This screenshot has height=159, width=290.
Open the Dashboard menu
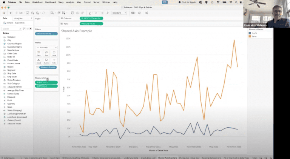point(51,2)
